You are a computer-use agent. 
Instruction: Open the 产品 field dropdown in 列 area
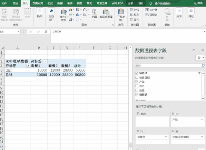(x=202, y=119)
